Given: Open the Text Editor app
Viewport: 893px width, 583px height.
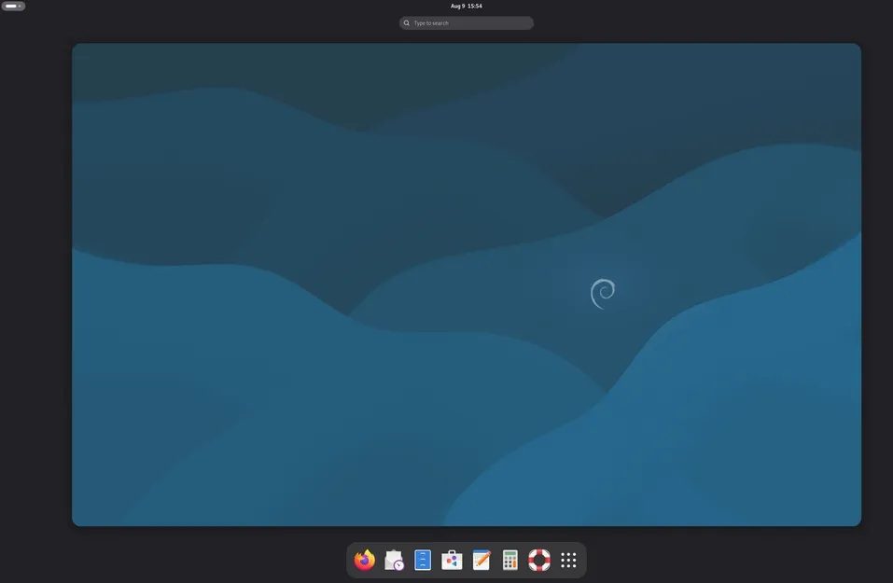Looking at the screenshot, I should (x=481, y=560).
